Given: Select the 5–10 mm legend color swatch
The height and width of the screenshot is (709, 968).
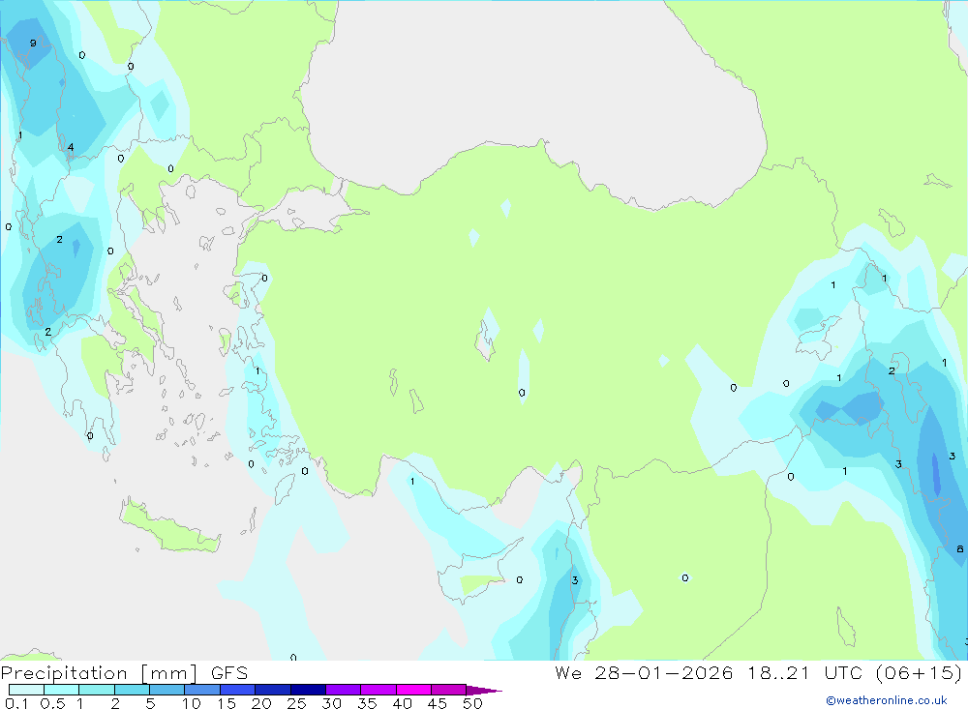Looking at the screenshot, I should (x=166, y=690).
